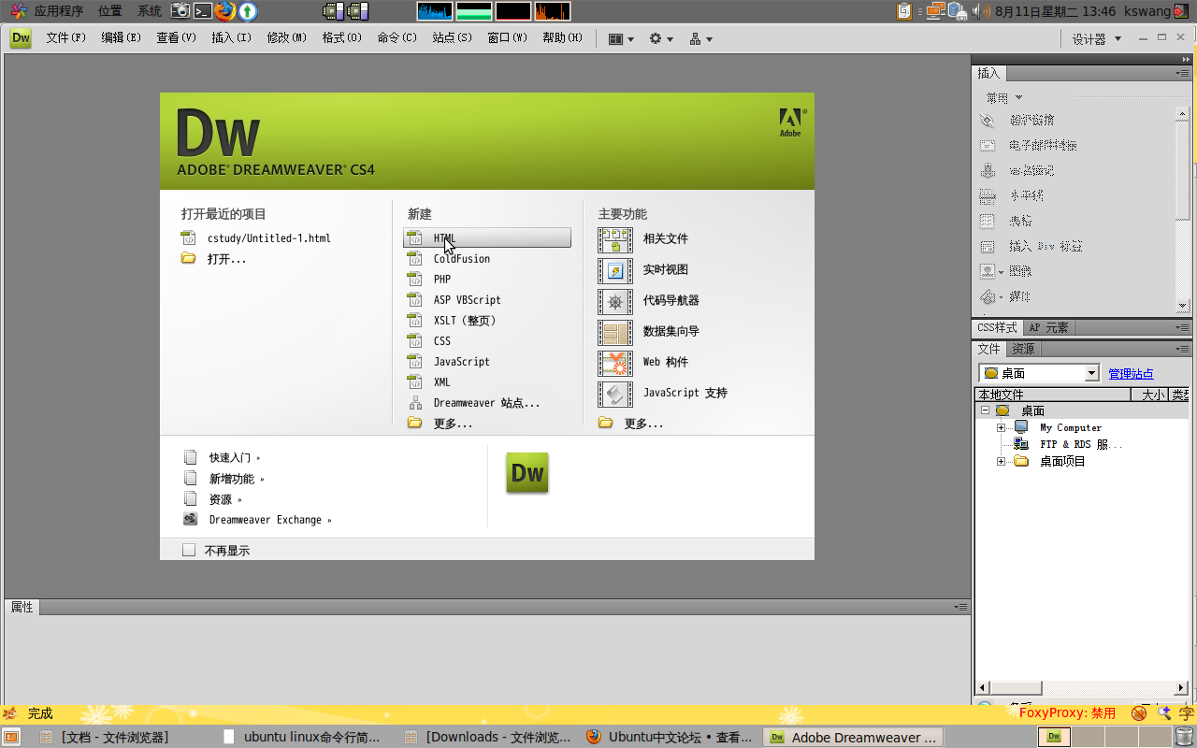Click the folder icon beside 打开...
Screen dimensions: 1197x748
[189, 259]
